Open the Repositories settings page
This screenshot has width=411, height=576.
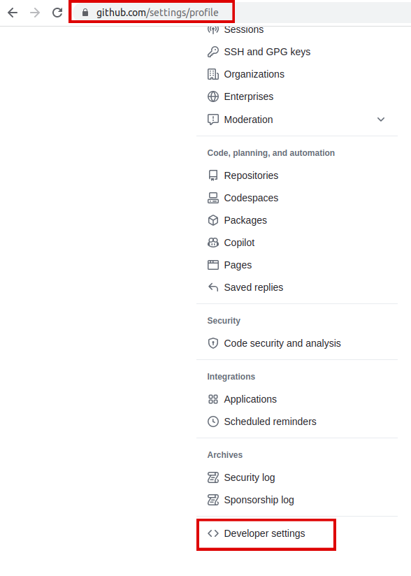[251, 175]
